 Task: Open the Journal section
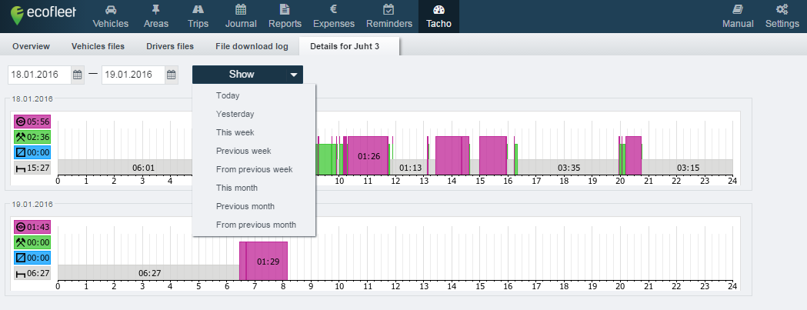(241, 16)
